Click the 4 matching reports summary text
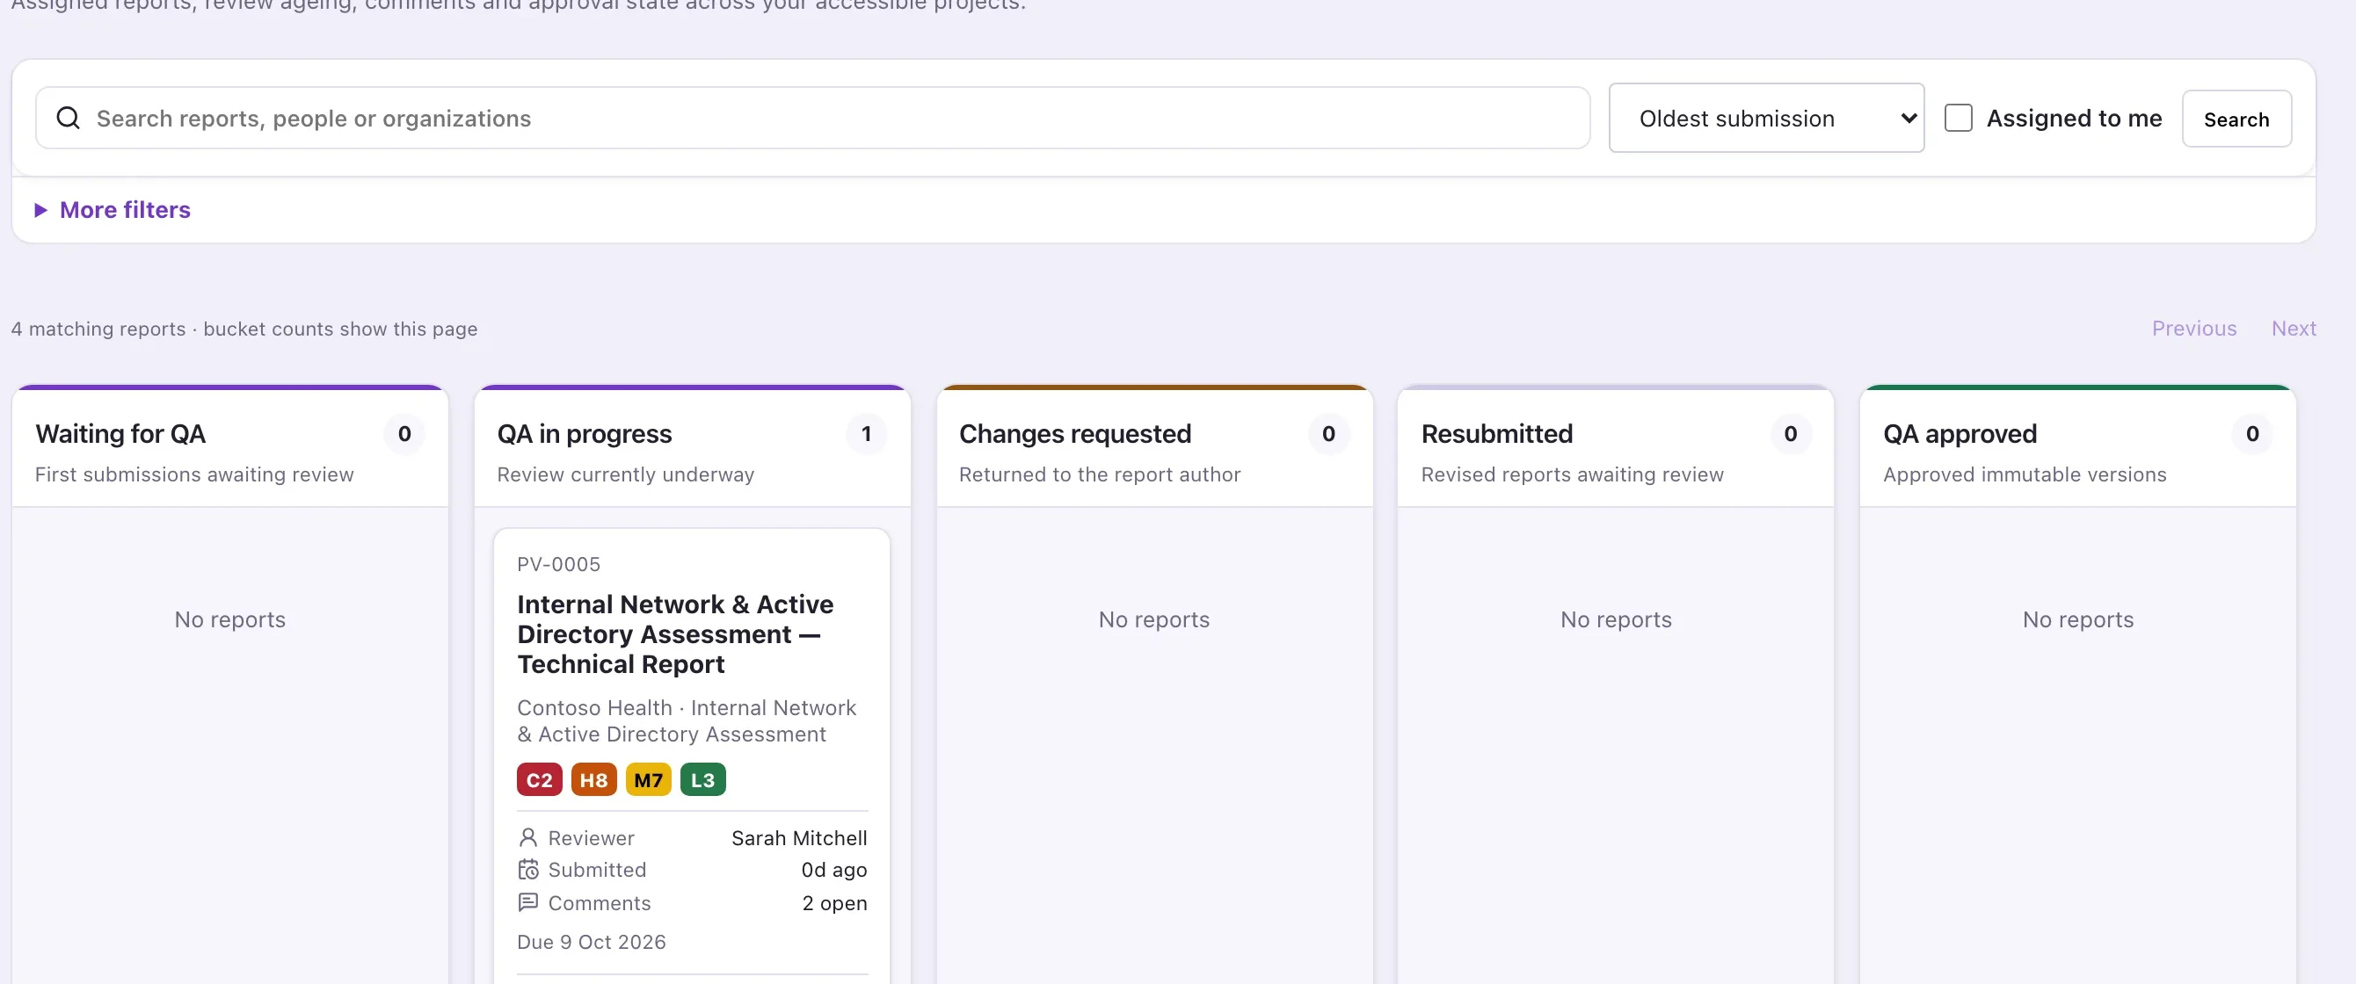 244,329
